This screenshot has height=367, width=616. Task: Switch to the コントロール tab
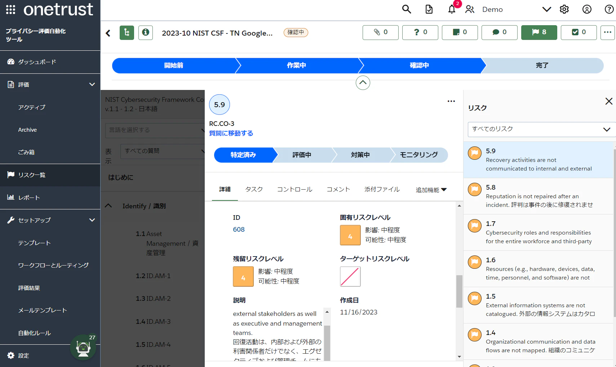[295, 189]
